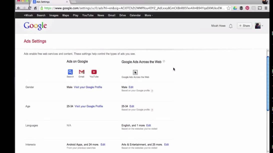Click the Search ads icon
The image size is (273, 153).
[70, 72]
